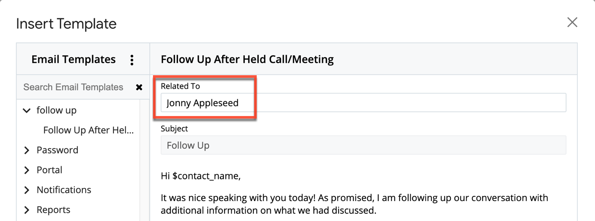
Task: Expand the Password folder arrow
Action: click(x=27, y=150)
